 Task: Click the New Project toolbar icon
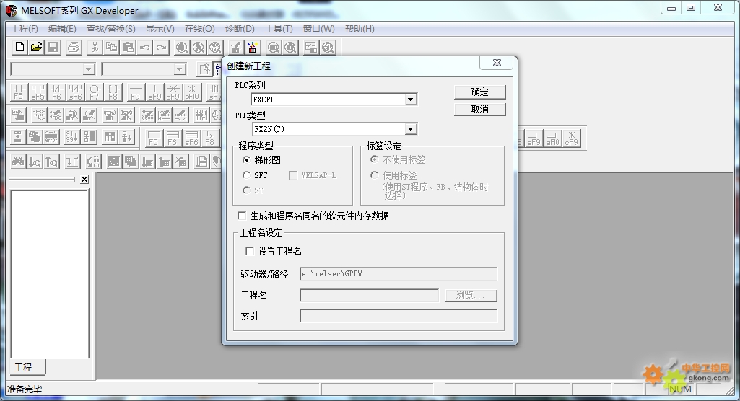coord(19,47)
